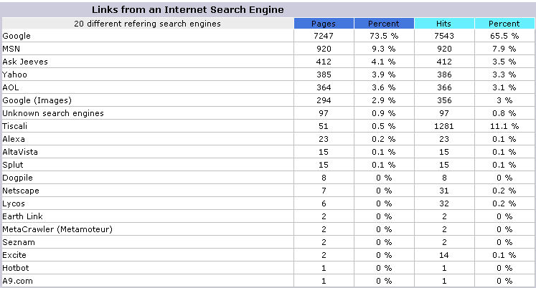Click the Dogpile row label
Screen dimensions: 536x288
coord(17,178)
